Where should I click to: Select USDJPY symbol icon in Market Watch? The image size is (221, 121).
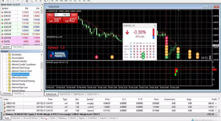point(2,20)
